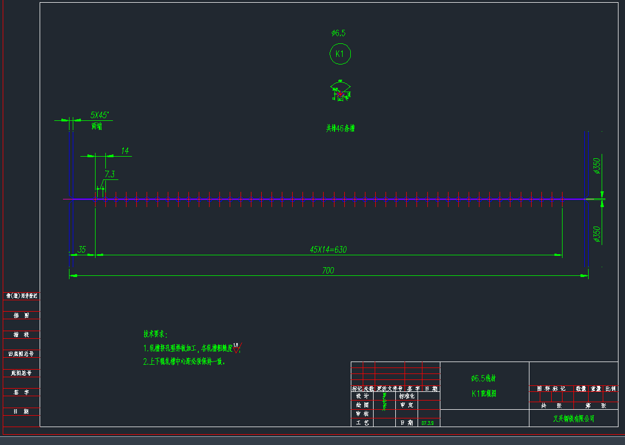Select the groove profile detail below K1

(x=340, y=91)
